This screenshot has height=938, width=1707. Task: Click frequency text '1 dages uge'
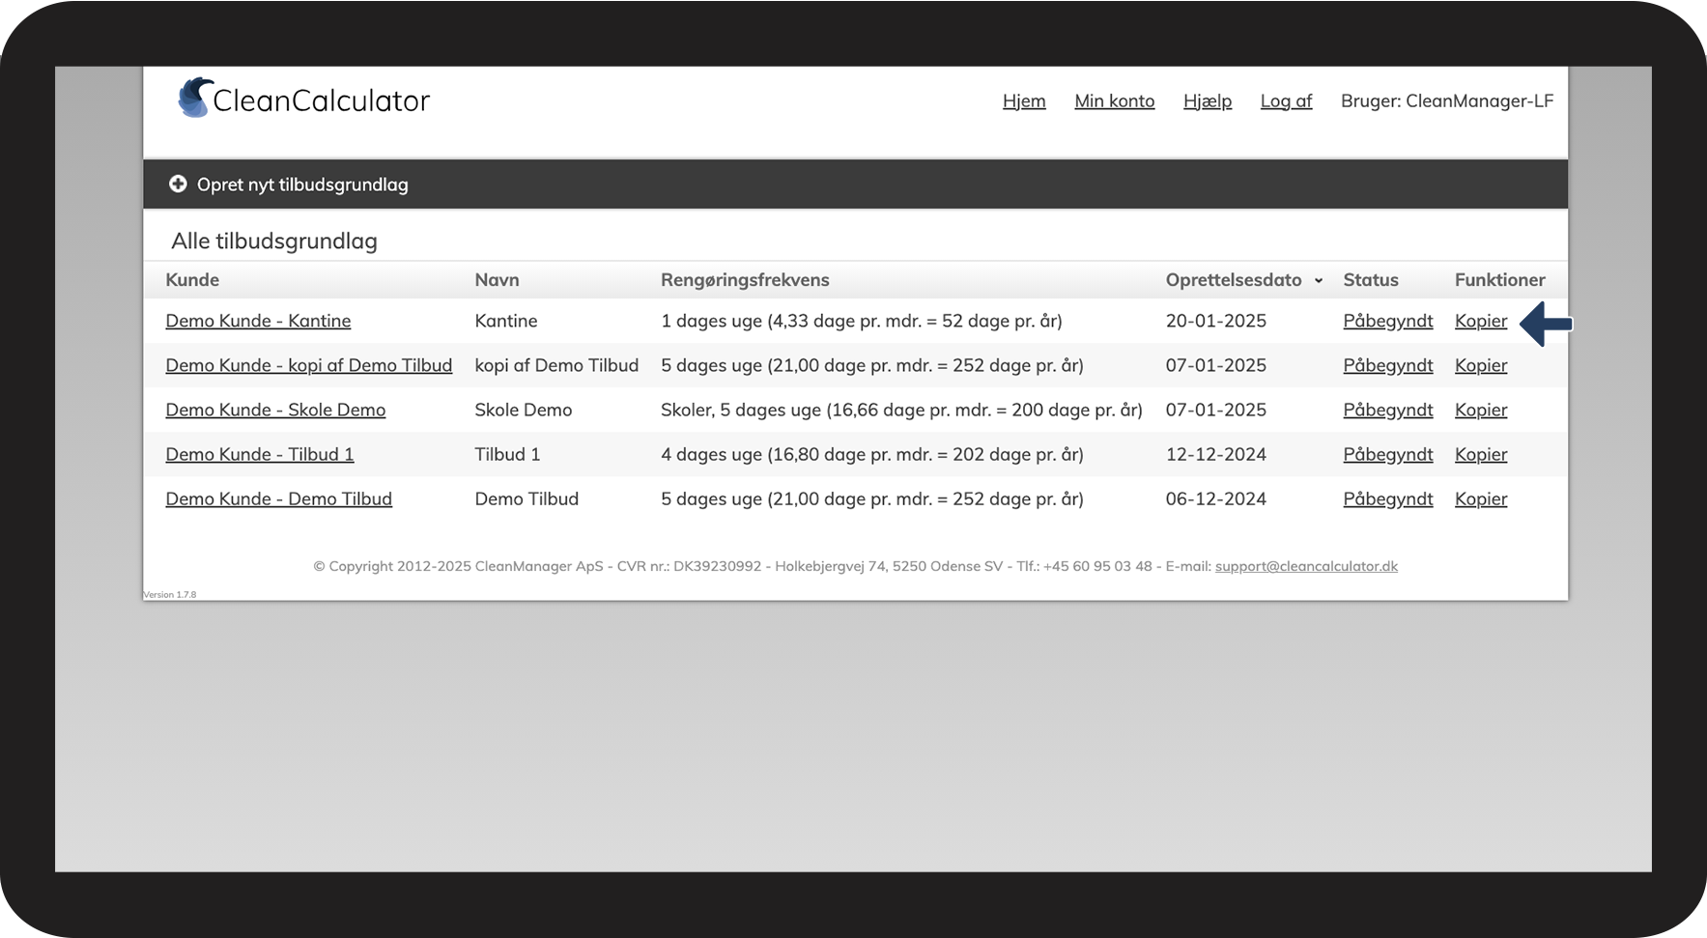pos(711,321)
